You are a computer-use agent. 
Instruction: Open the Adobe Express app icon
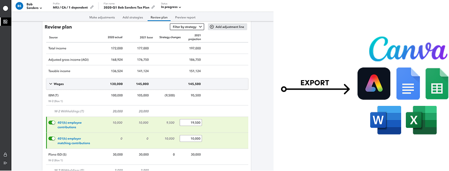coord(373,83)
